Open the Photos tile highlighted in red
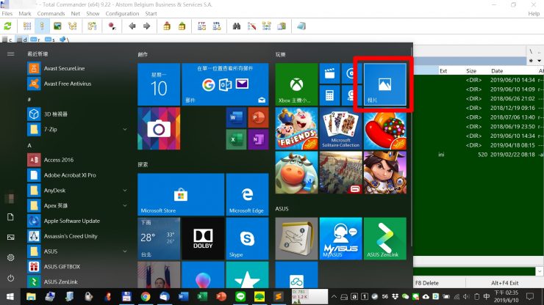The width and height of the screenshot is (544, 305). coord(385,84)
